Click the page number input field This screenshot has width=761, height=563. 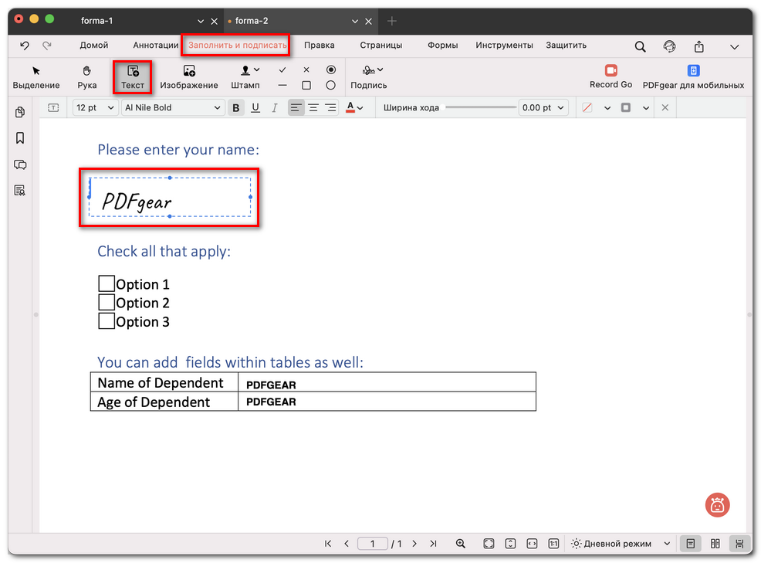pyautogui.click(x=373, y=544)
